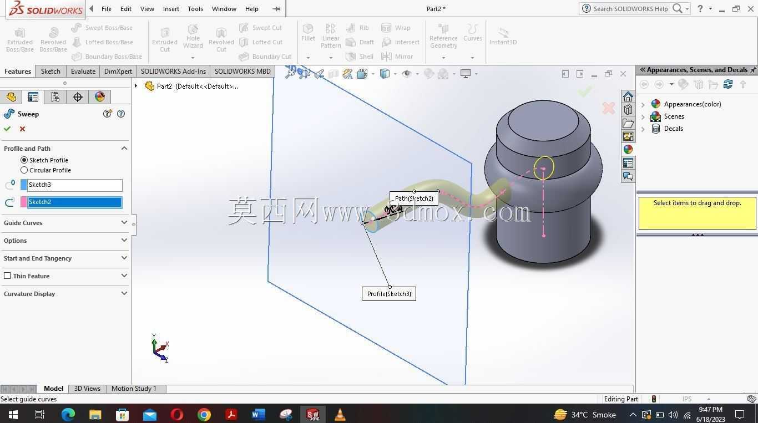Screen dimensions: 758x423
Task: Expand the Guide Curves section
Action: click(124, 223)
